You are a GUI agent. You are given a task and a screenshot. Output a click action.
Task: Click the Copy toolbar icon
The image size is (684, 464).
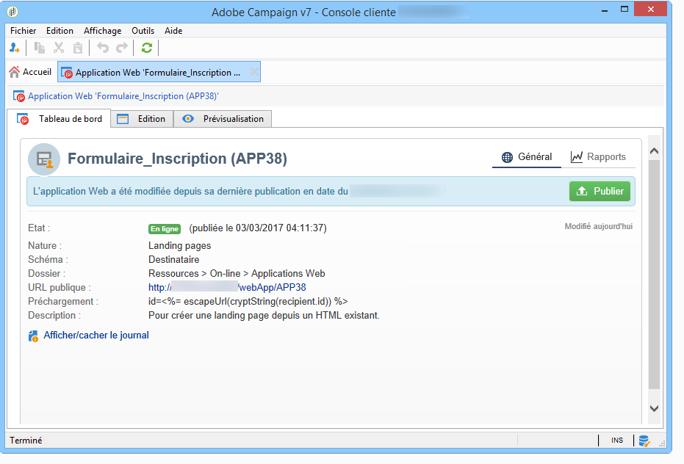[40, 48]
